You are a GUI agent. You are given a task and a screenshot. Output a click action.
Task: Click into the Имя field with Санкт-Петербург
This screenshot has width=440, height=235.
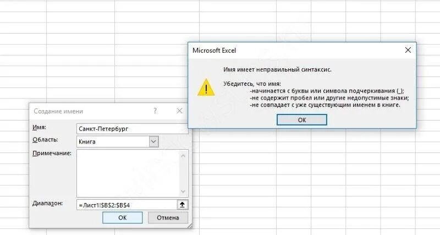tap(132, 129)
